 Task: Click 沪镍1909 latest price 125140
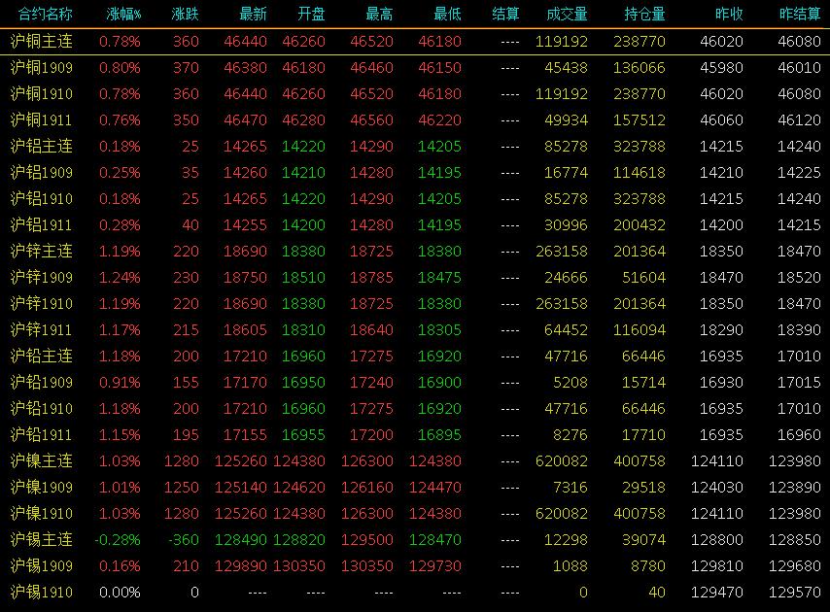coord(240,487)
